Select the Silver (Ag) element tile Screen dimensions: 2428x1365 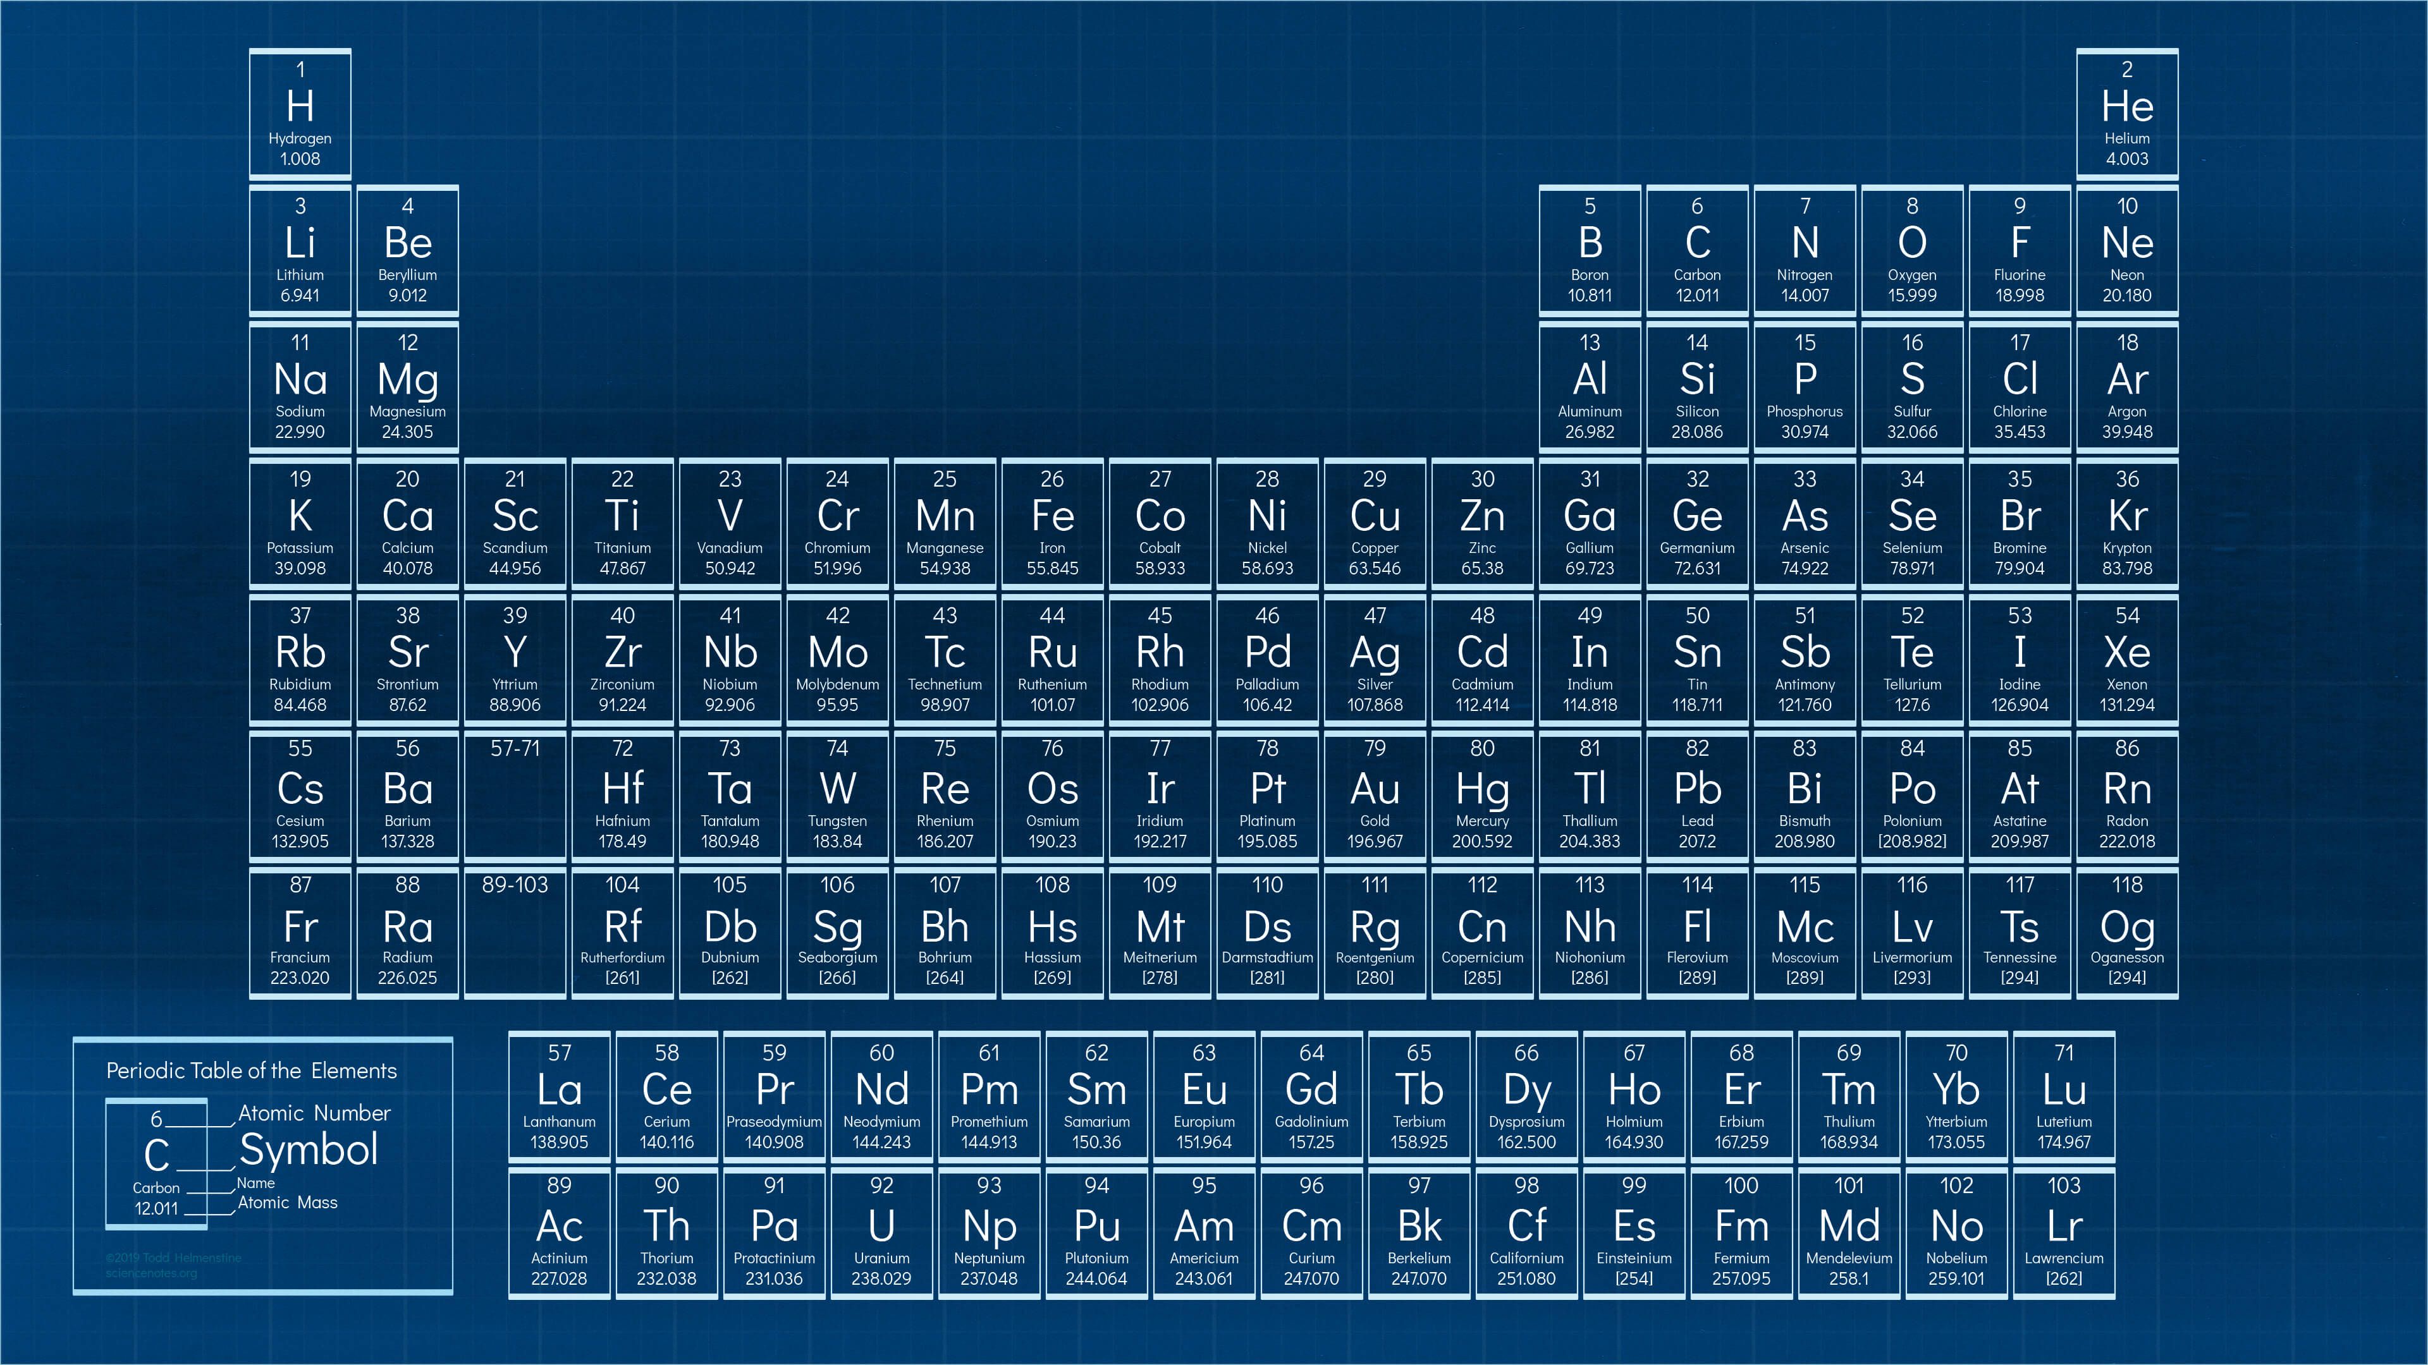(1374, 660)
